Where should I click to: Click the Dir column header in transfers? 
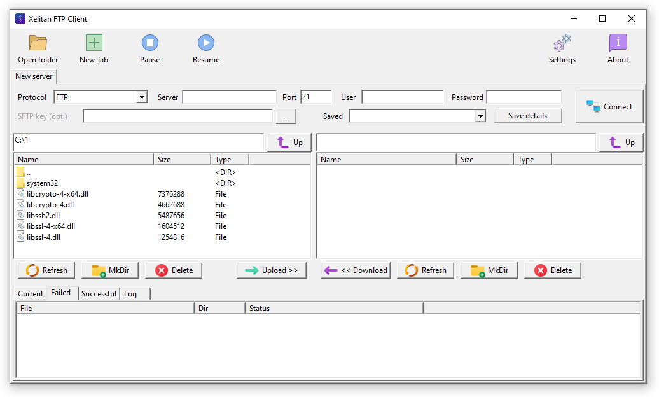[220, 309]
